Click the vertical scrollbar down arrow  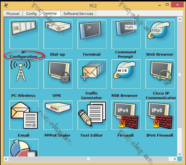coord(179,154)
